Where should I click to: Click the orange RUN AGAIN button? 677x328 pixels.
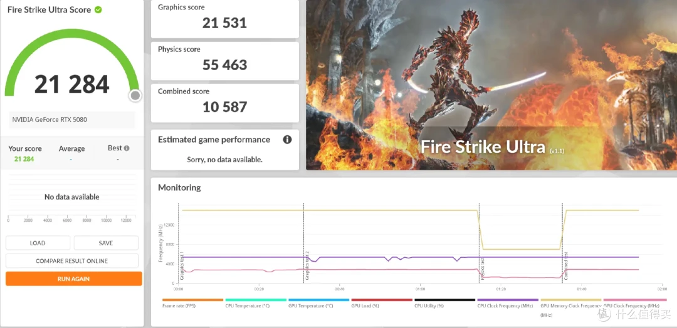73,279
